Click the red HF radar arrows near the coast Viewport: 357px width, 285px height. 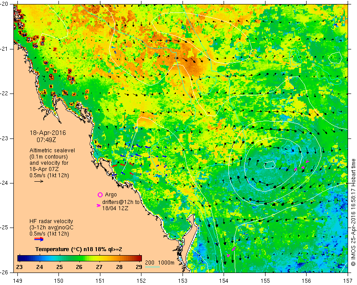123,166
